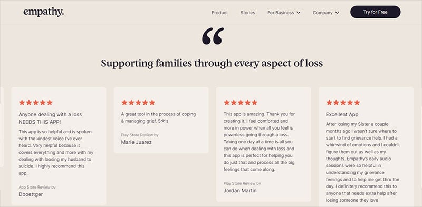
Task: Select the Marie Juarez review card
Action: tap(161, 120)
